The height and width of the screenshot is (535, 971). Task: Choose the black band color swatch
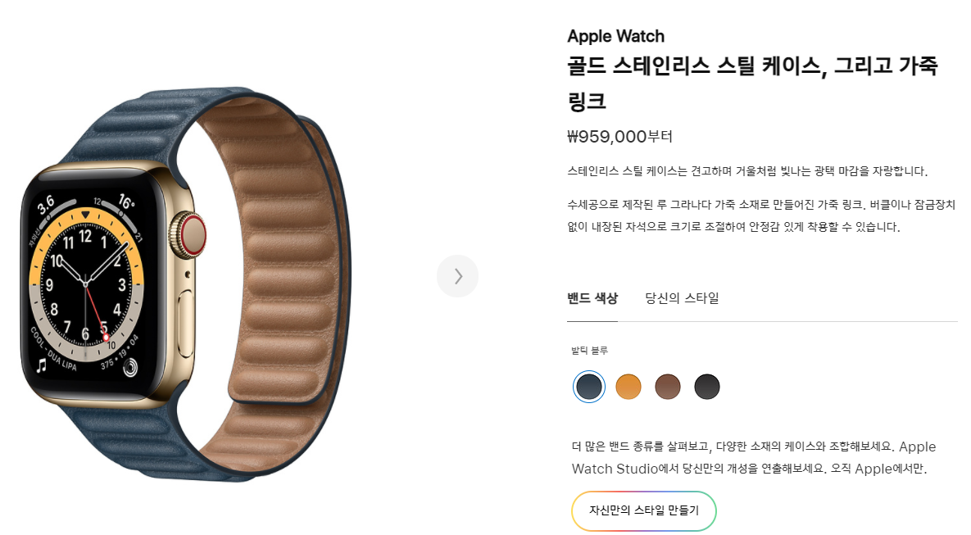(707, 387)
